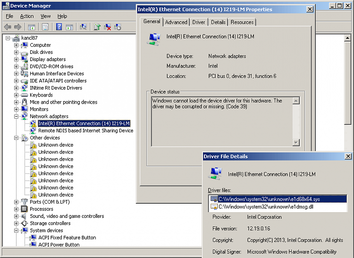Collapse the System devices node
Image resolution: width=354 pixels, height=258 pixels.
tap(16, 231)
